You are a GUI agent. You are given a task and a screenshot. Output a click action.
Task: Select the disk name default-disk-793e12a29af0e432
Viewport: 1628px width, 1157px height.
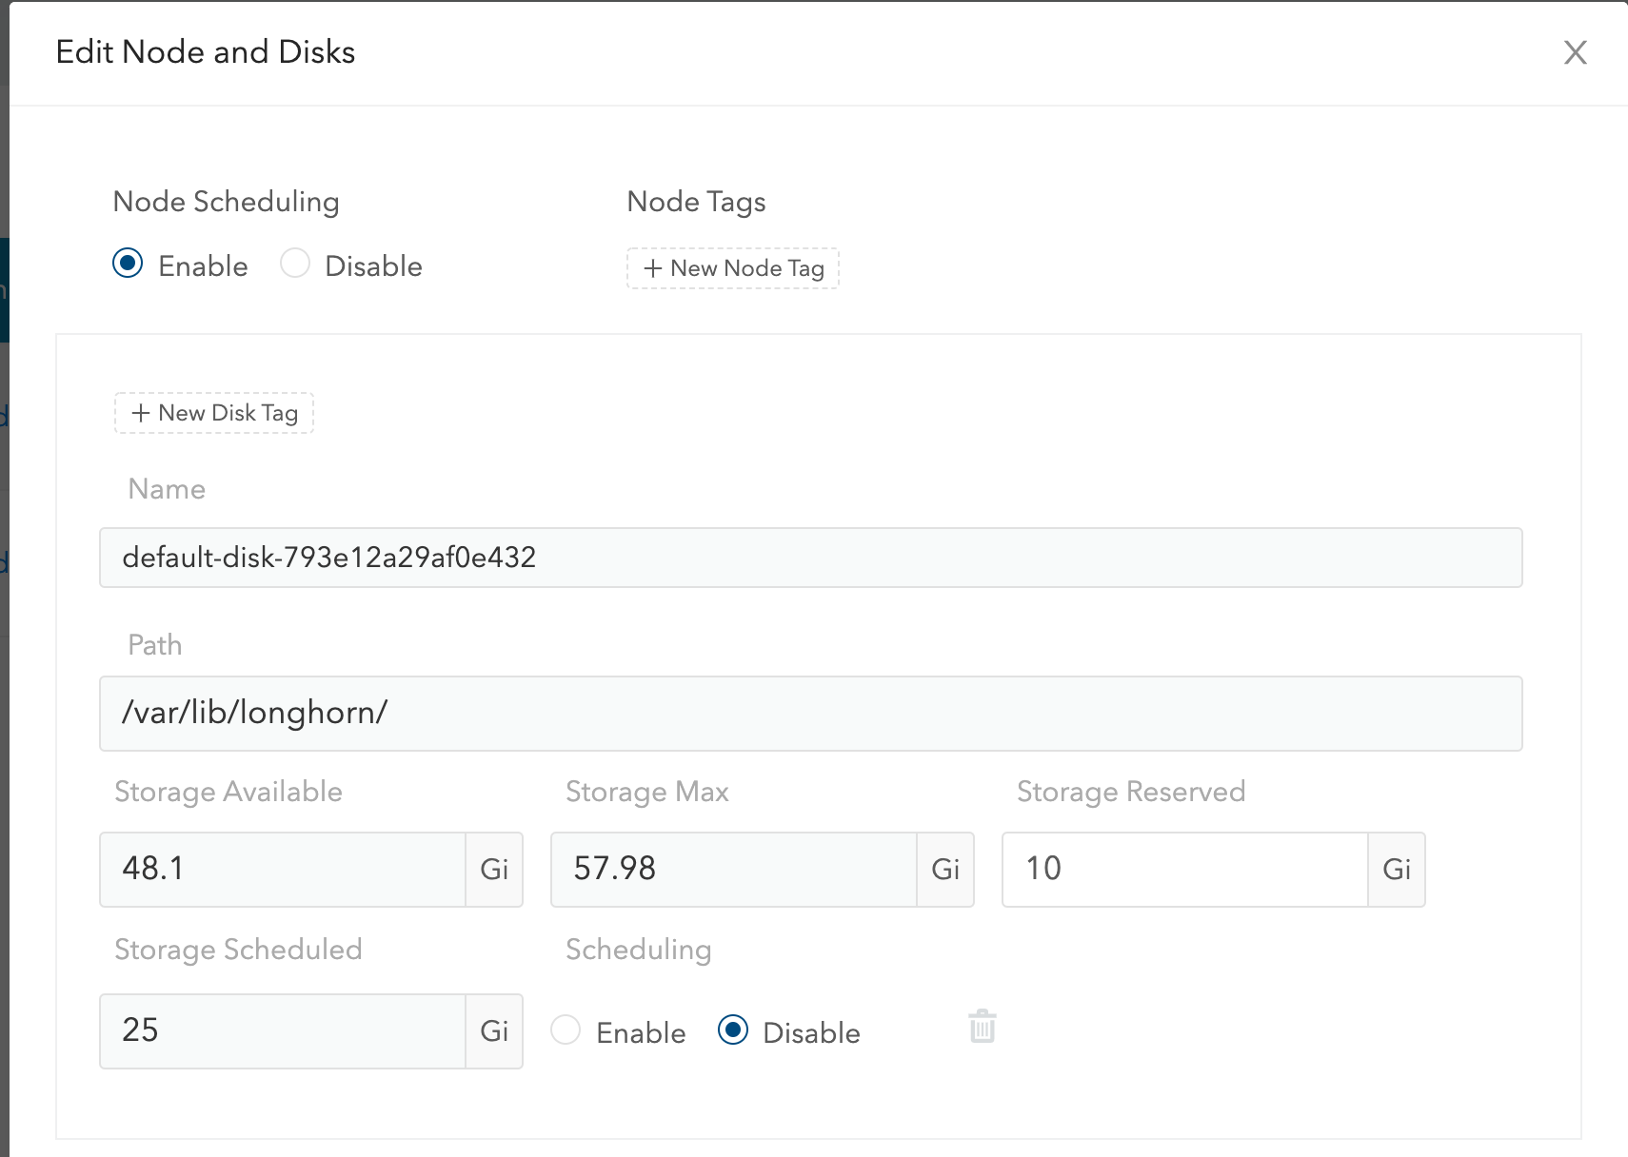(x=328, y=558)
